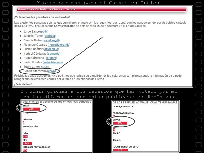Click the poll option 'CHIVIX' in right poll
This screenshot has height=153, width=204.
116,120
